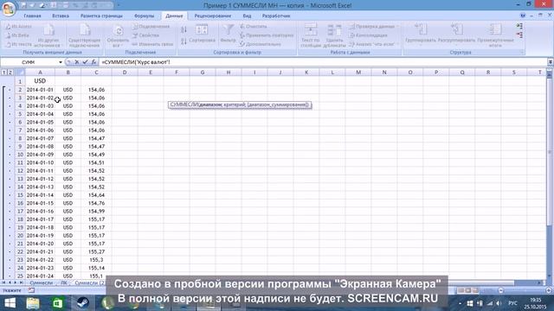Open Windows Start menu
The width and height of the screenshot is (554, 311).
10,303
